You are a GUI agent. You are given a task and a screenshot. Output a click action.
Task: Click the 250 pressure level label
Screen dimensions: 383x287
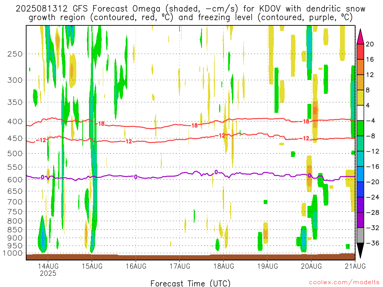[15, 54]
